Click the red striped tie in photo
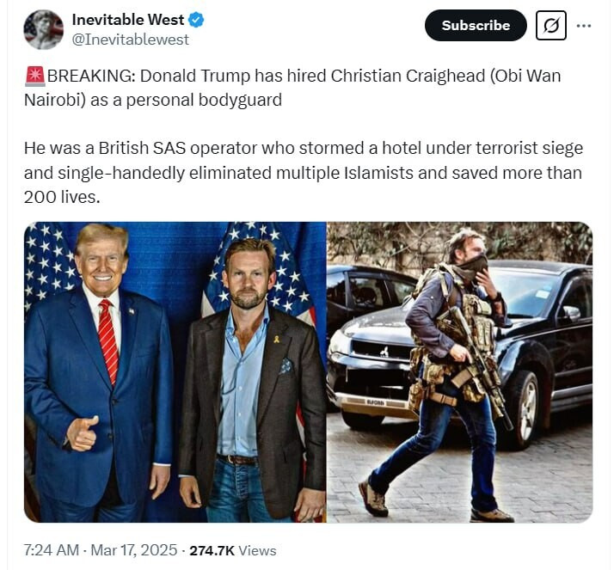 108,341
